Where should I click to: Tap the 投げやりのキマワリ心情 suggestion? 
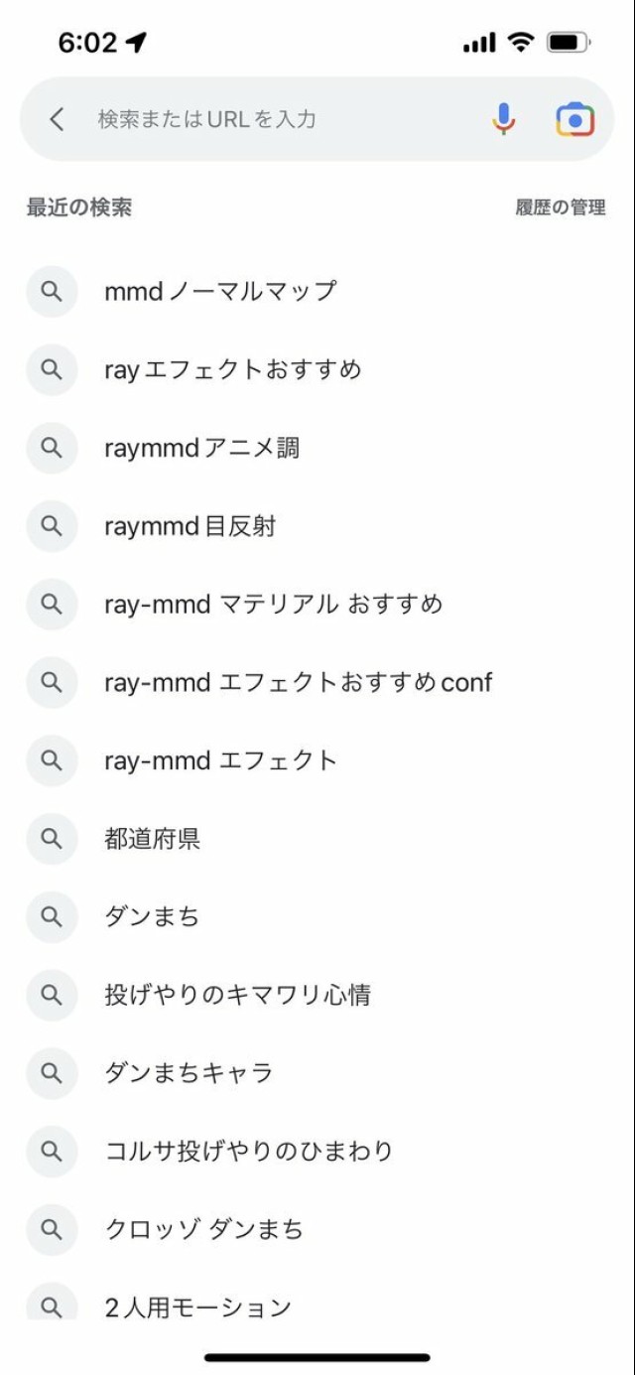pos(237,995)
